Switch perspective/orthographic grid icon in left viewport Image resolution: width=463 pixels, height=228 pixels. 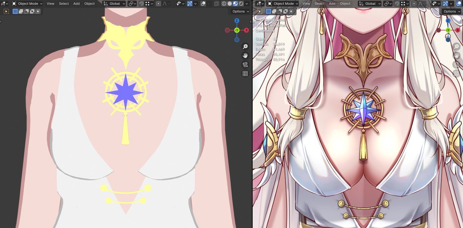pyautogui.click(x=245, y=73)
